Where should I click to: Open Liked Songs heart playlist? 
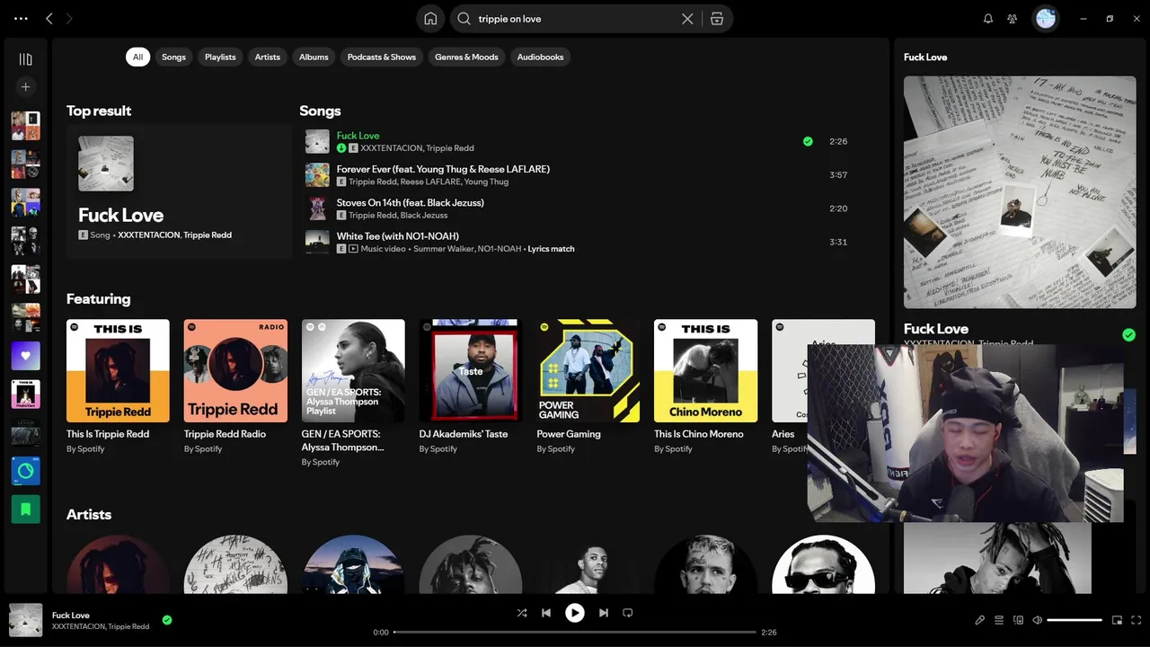pos(25,356)
